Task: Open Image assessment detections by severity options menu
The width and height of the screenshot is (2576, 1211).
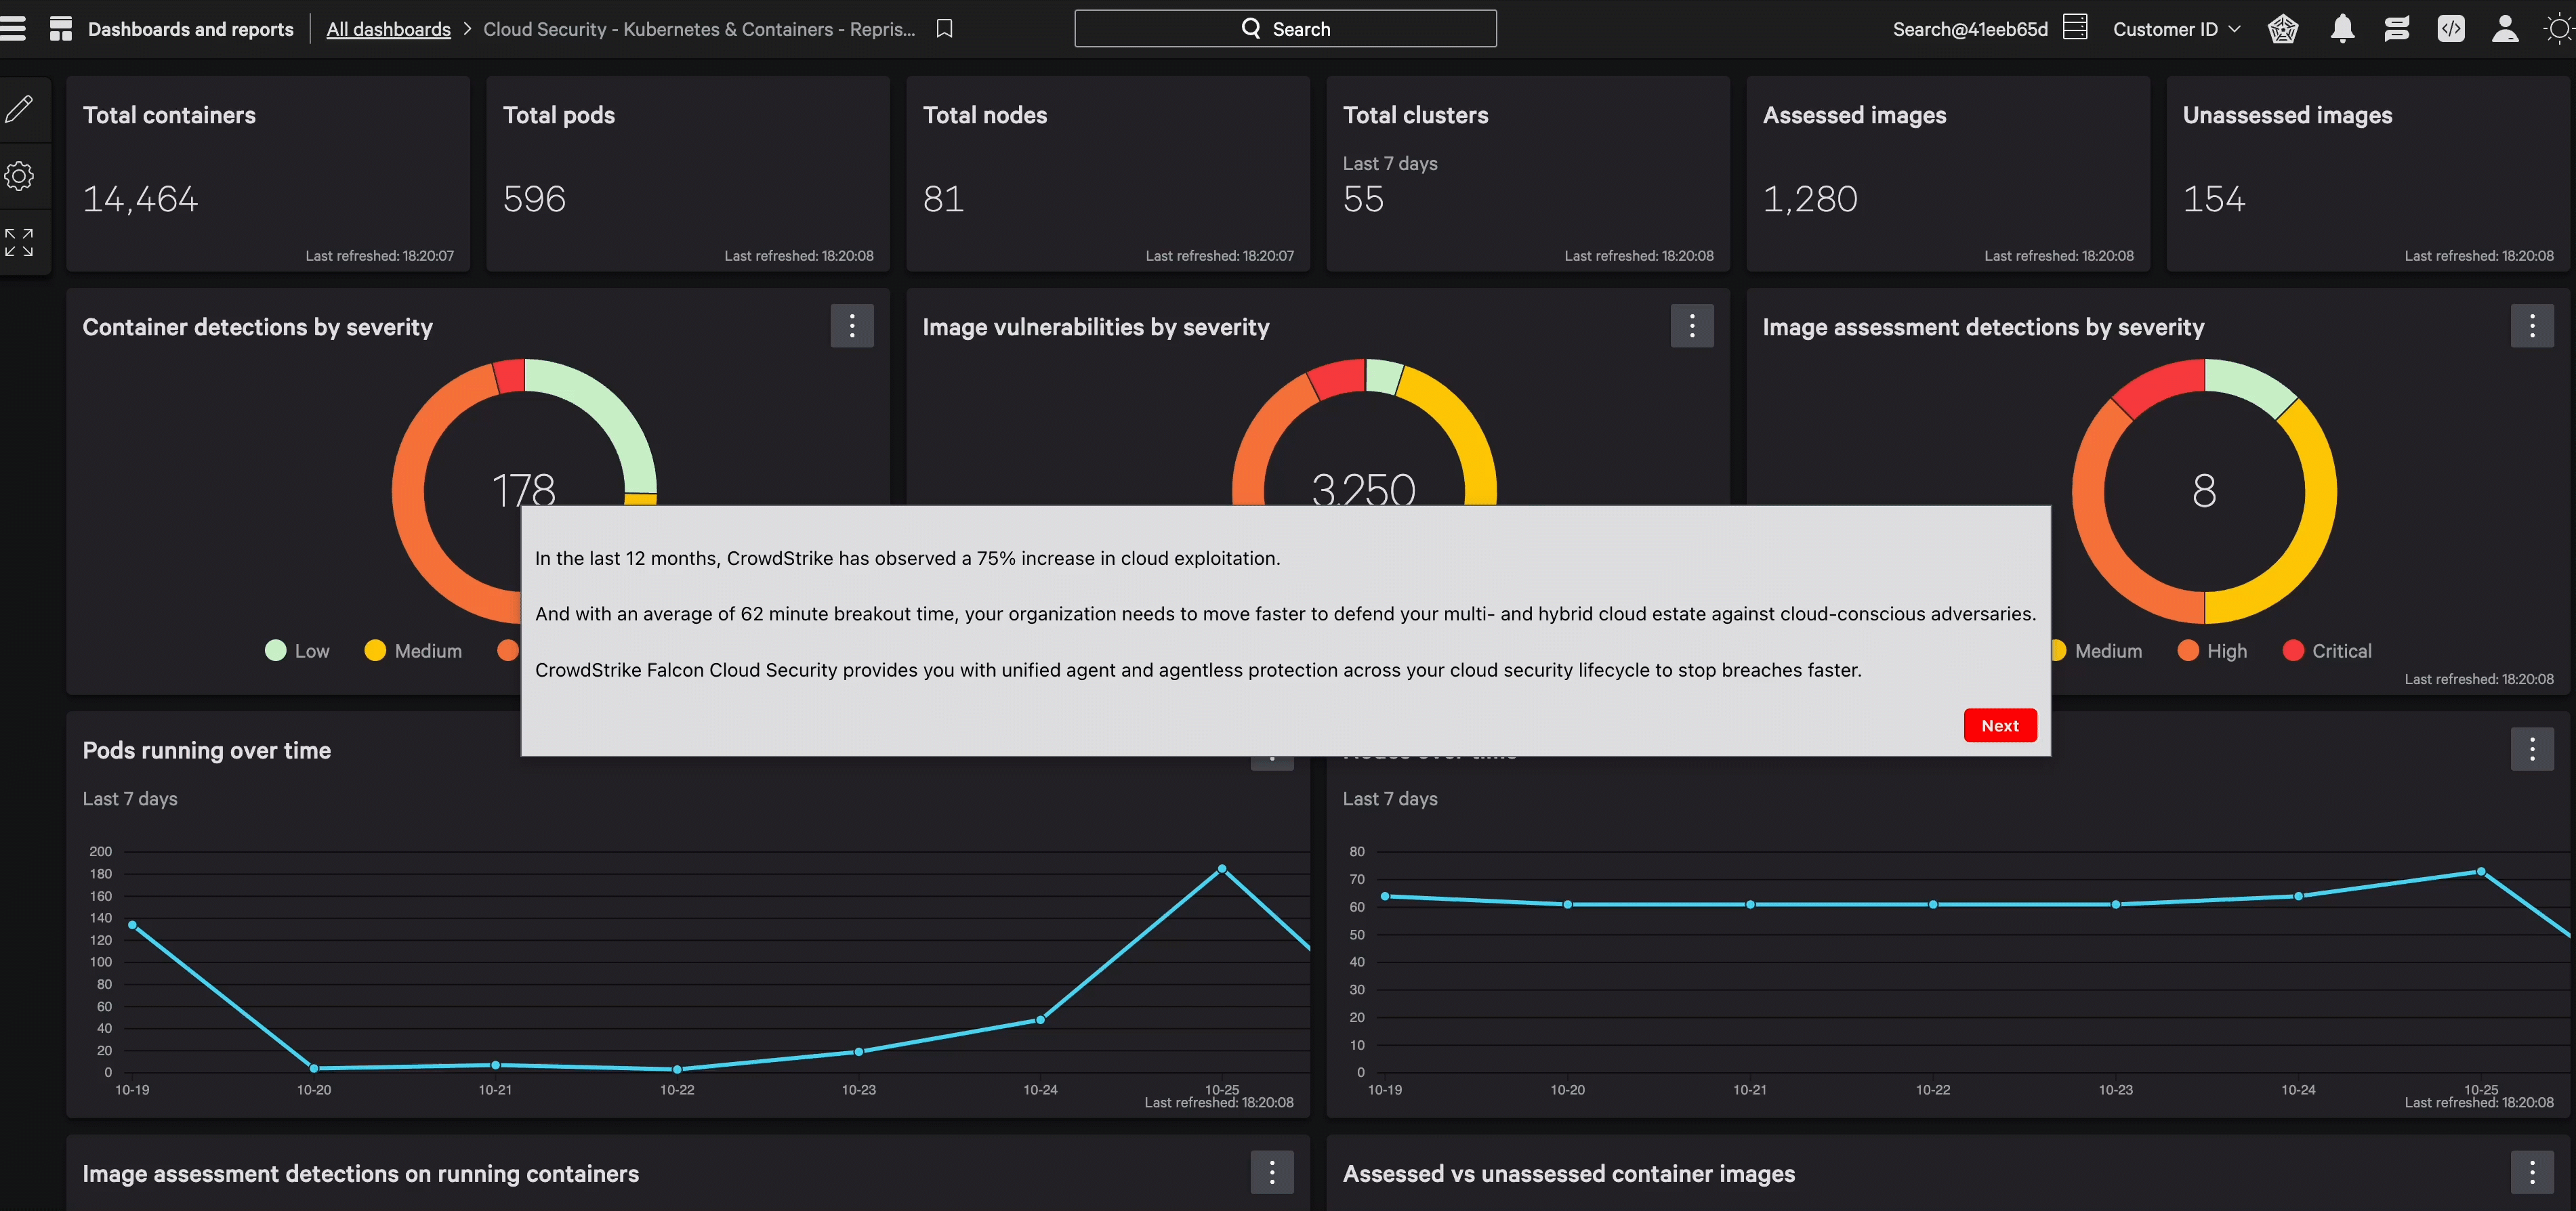Action: [x=2532, y=326]
